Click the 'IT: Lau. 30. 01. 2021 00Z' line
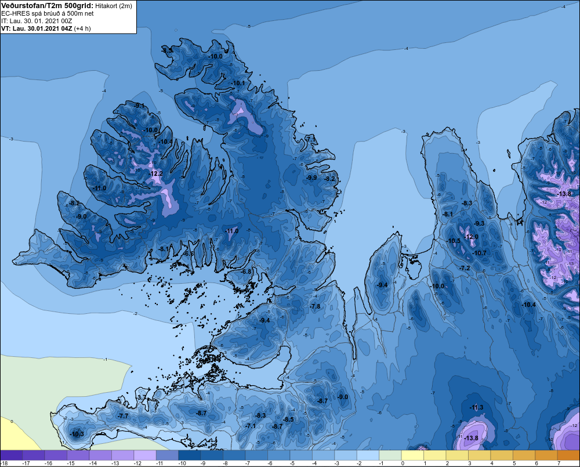Viewport: 580px width, 467px height. (x=37, y=21)
